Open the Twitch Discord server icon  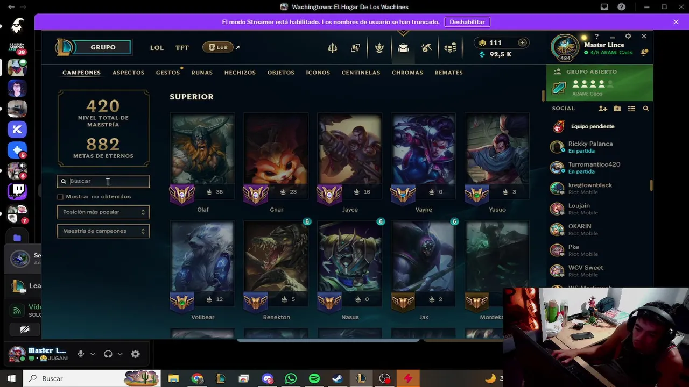coord(17,191)
